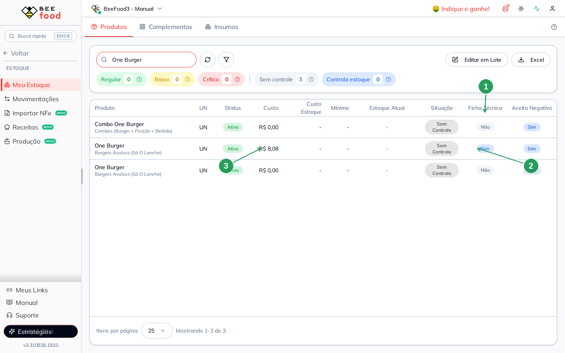Screen dimensions: 565x353
Task: Click the BeeFood logo
Action: (41, 13)
